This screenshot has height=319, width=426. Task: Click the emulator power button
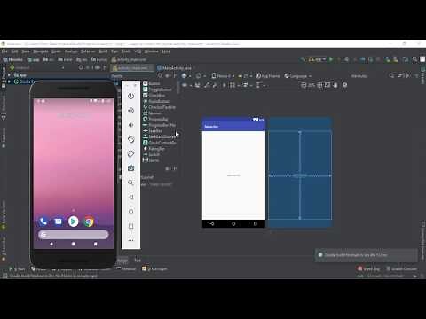click(x=130, y=96)
